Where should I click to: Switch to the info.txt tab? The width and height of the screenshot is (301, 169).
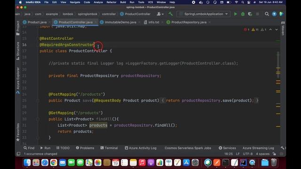(x=154, y=22)
